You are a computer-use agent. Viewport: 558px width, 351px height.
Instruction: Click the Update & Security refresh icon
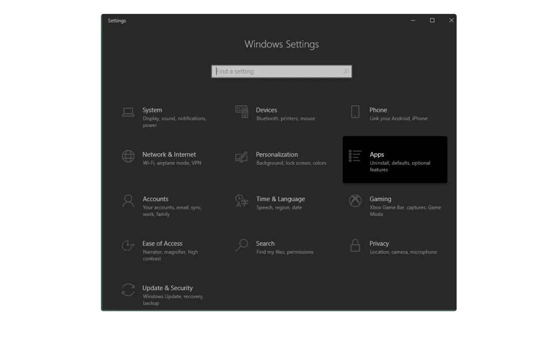tap(128, 290)
